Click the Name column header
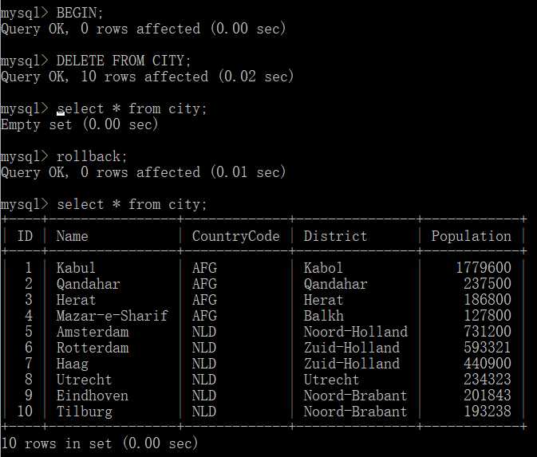Screen dimensions: 537x457 point(72,236)
